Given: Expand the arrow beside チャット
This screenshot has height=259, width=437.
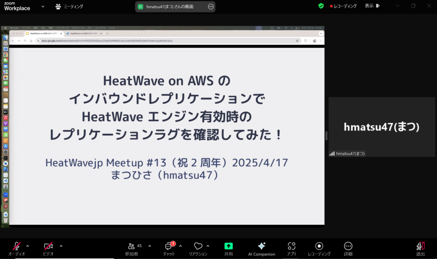Looking at the screenshot, I should pyautogui.click(x=181, y=246).
